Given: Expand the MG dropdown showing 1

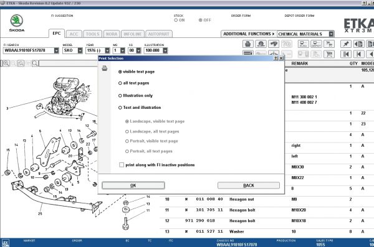Looking at the screenshot, I should [x=123, y=50].
